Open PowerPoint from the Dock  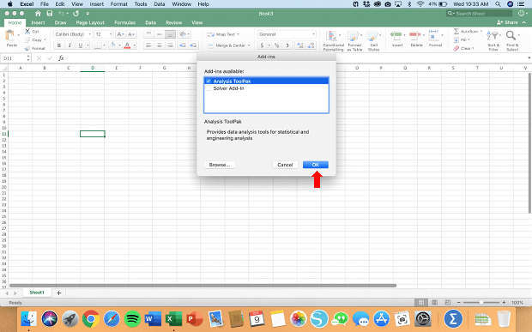point(195,319)
